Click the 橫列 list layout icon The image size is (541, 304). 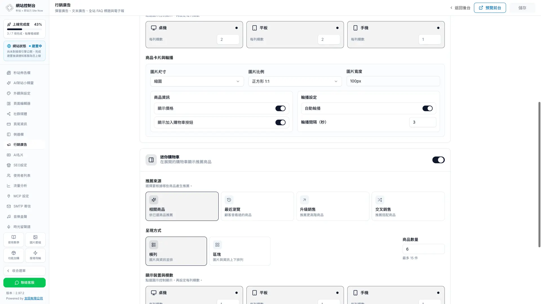pyautogui.click(x=154, y=245)
